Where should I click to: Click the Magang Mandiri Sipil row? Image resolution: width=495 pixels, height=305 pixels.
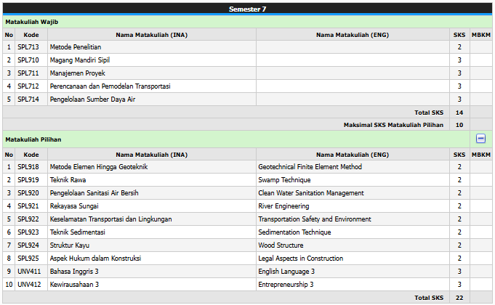tap(80, 60)
